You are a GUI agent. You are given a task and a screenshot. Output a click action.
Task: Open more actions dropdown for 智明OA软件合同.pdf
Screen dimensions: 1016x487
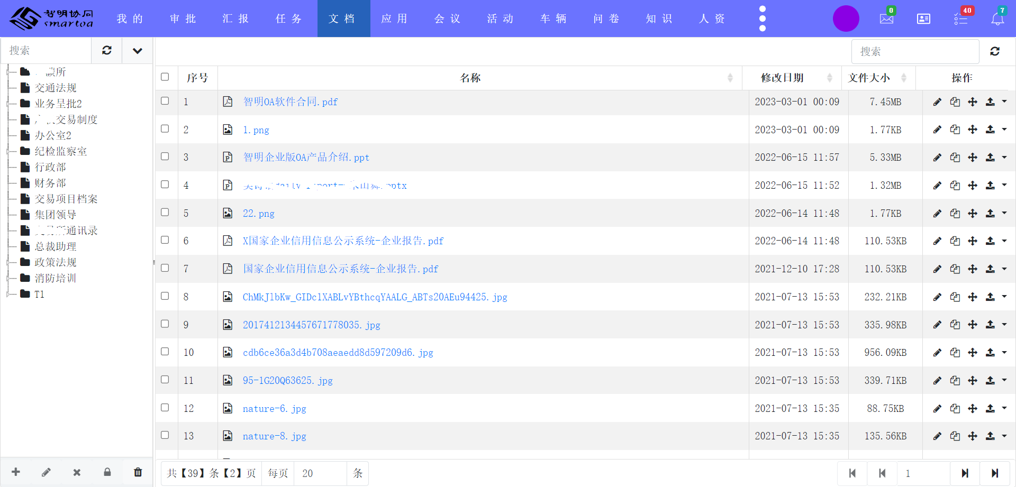coord(1004,102)
